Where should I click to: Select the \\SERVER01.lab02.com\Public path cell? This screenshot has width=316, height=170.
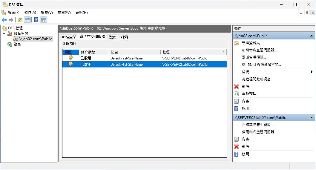[185, 58]
